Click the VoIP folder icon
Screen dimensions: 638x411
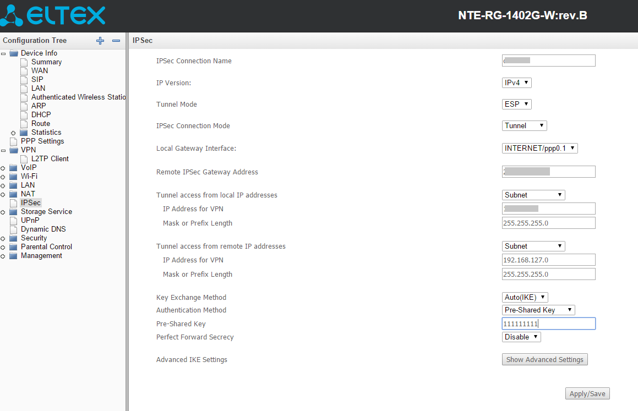coord(14,167)
